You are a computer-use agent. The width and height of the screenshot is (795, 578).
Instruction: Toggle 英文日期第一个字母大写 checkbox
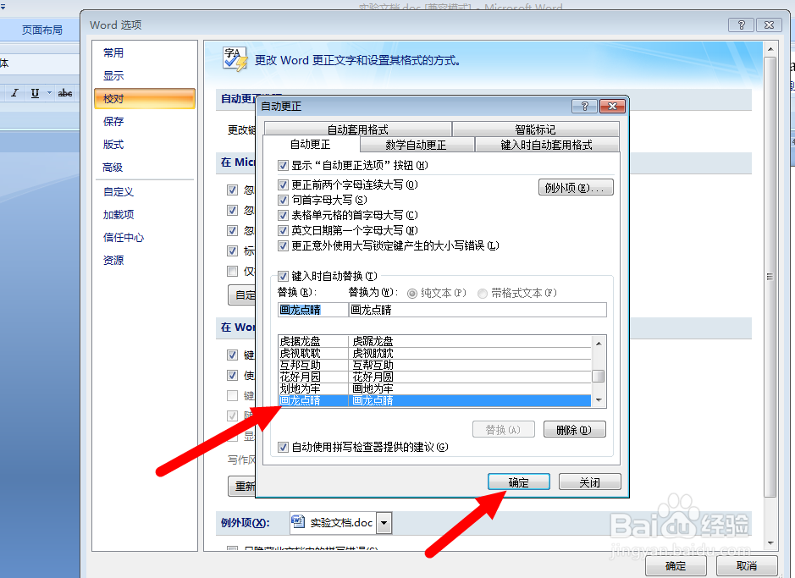pyautogui.click(x=283, y=230)
